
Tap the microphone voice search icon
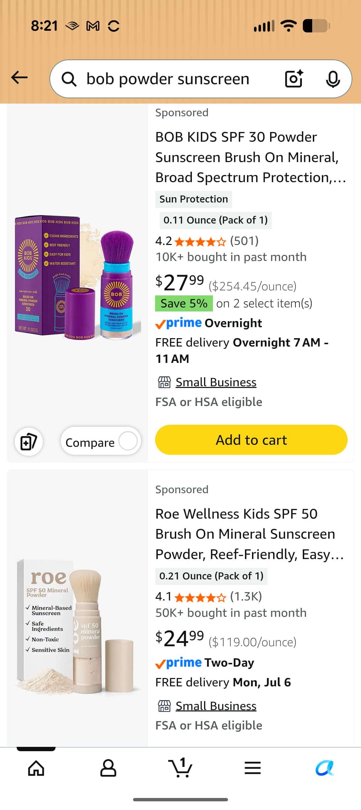pos(333,79)
